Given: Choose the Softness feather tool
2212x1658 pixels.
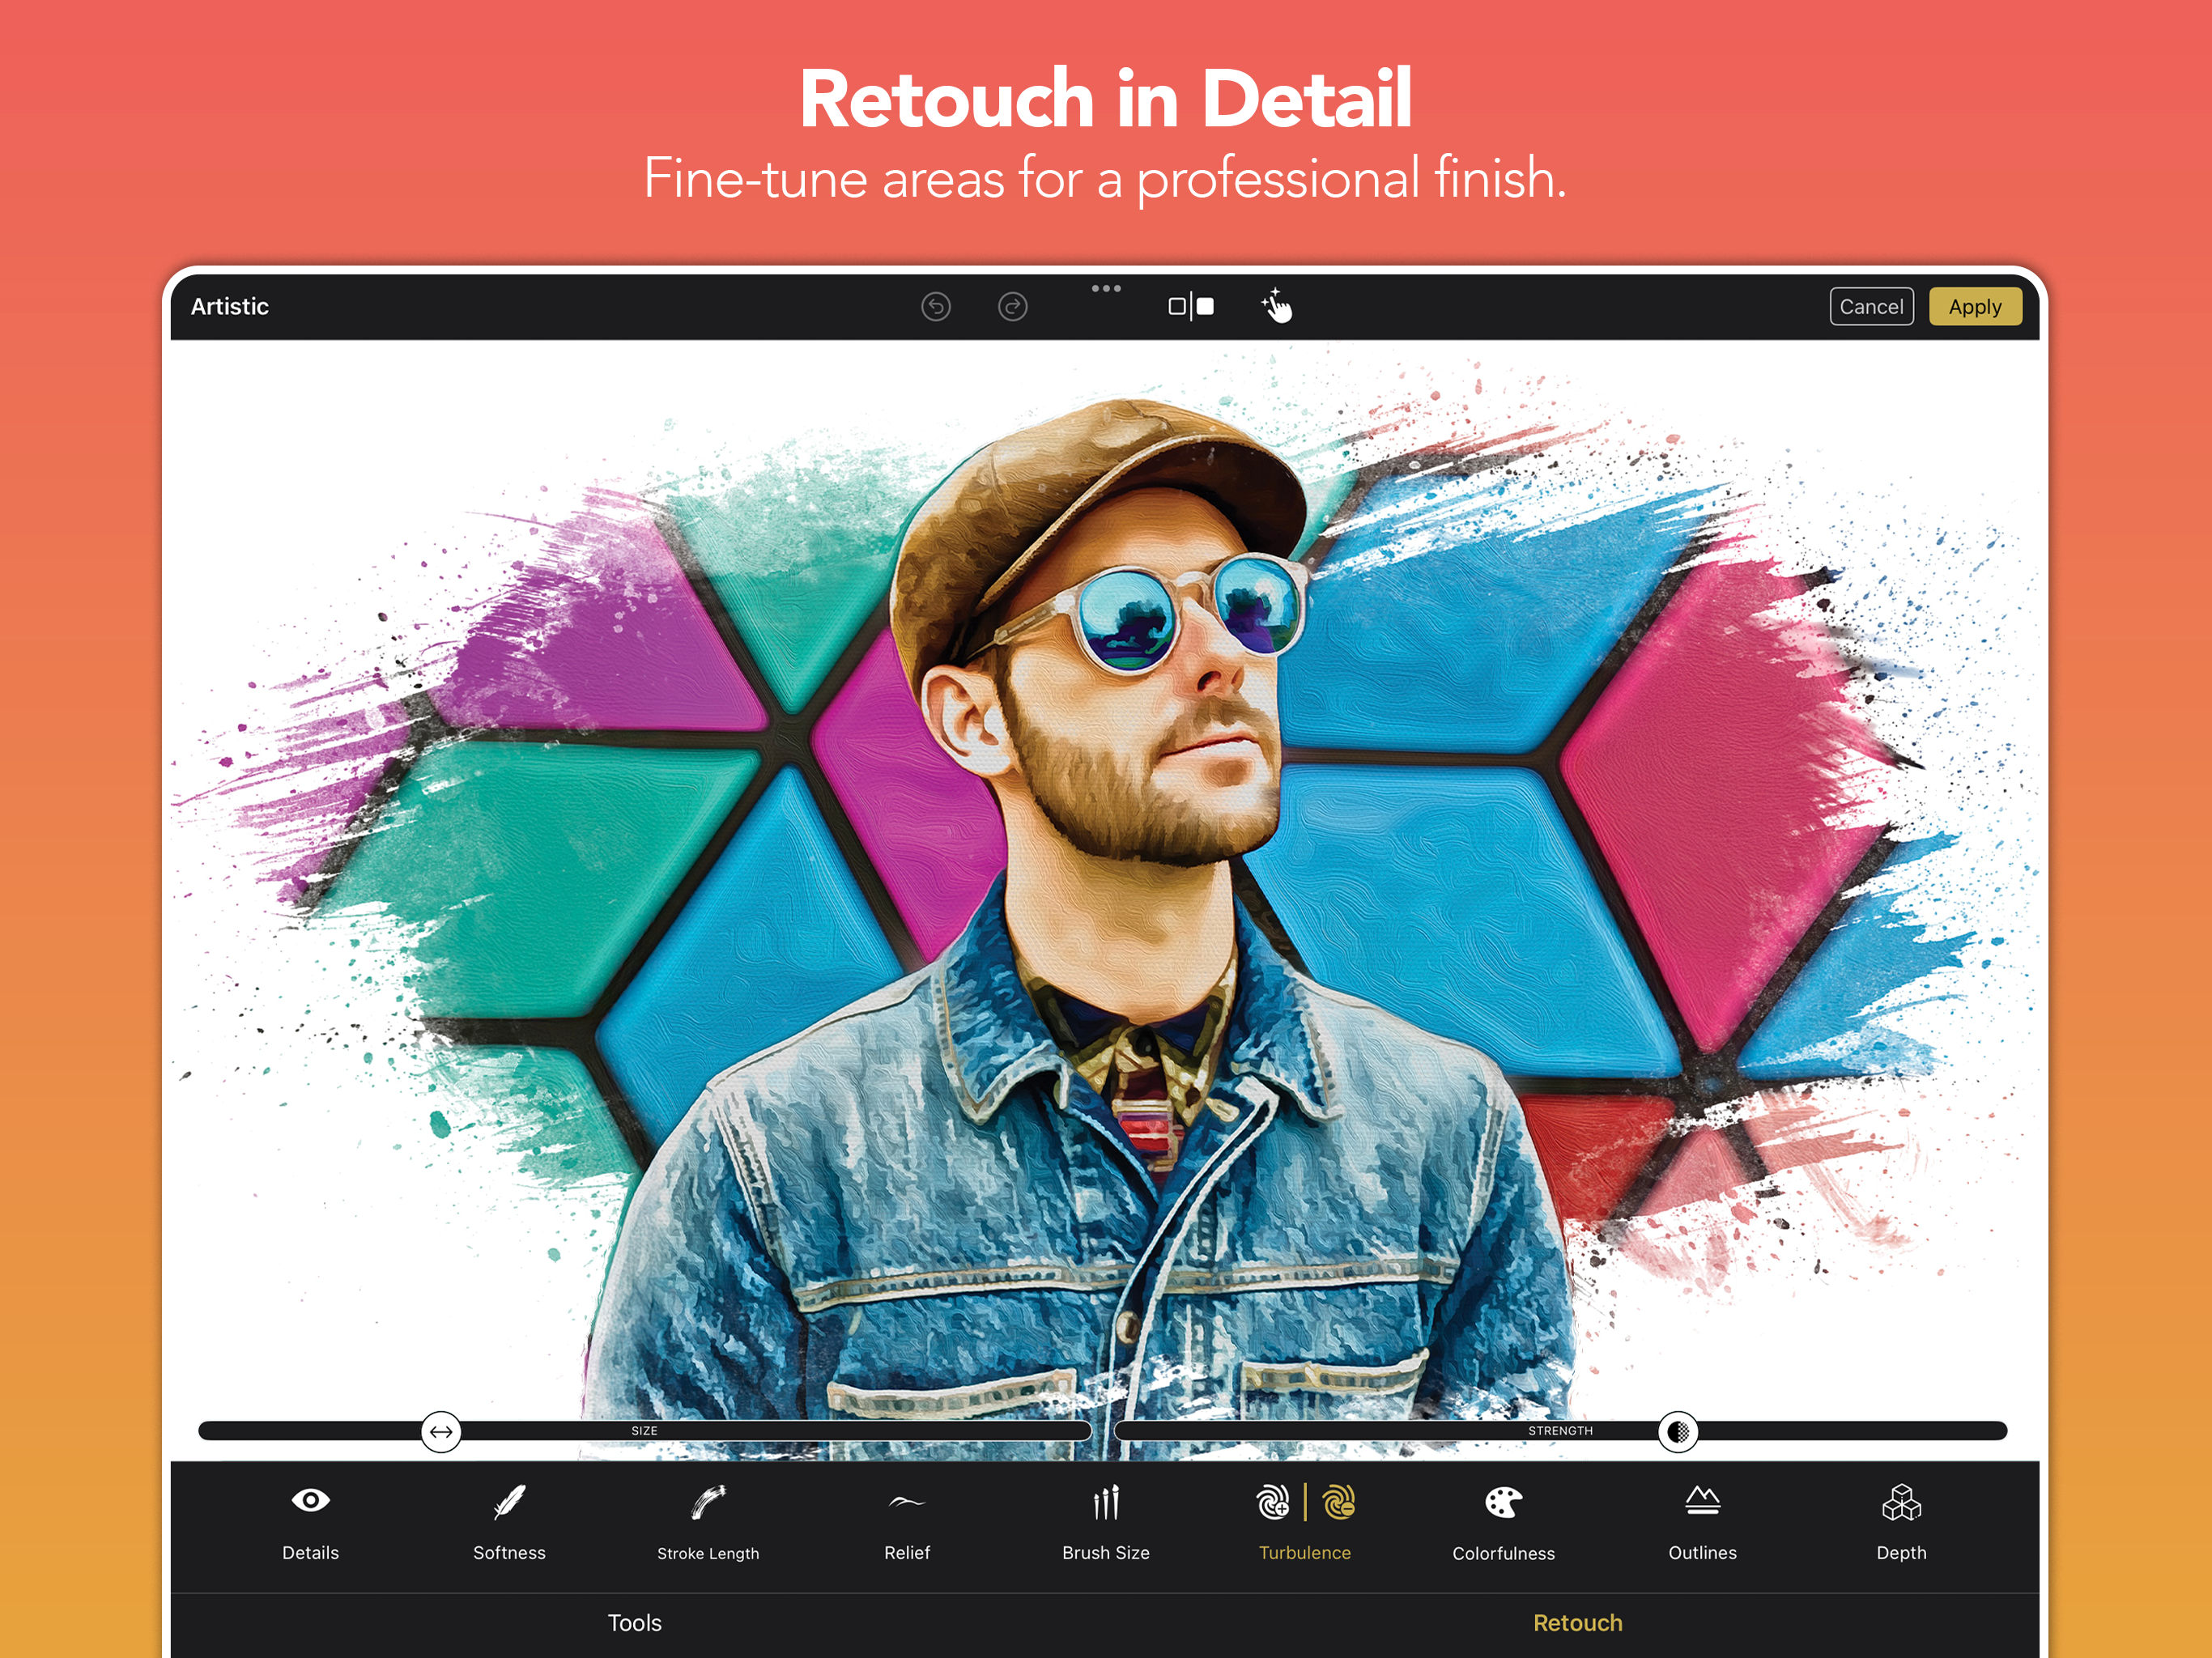Looking at the screenshot, I should click(x=509, y=1501).
